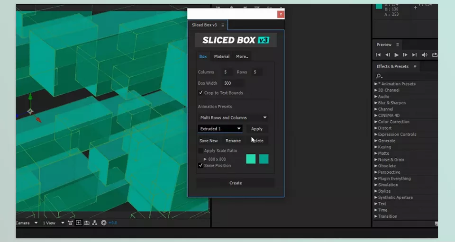Click Save New preset button

coord(209,141)
